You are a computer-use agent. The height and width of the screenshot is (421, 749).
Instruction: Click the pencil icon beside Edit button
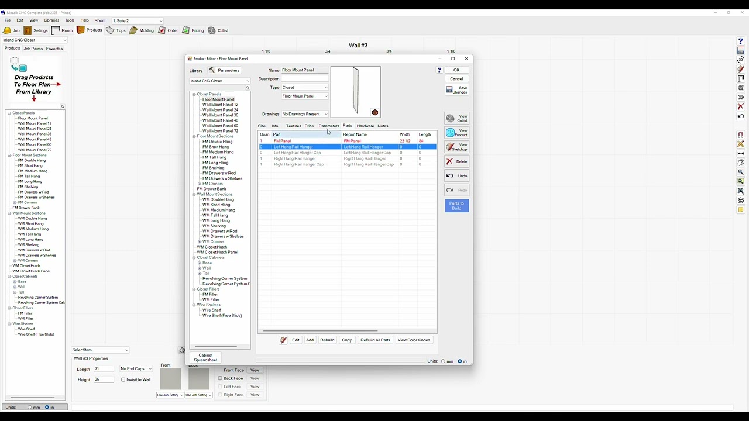(x=283, y=340)
